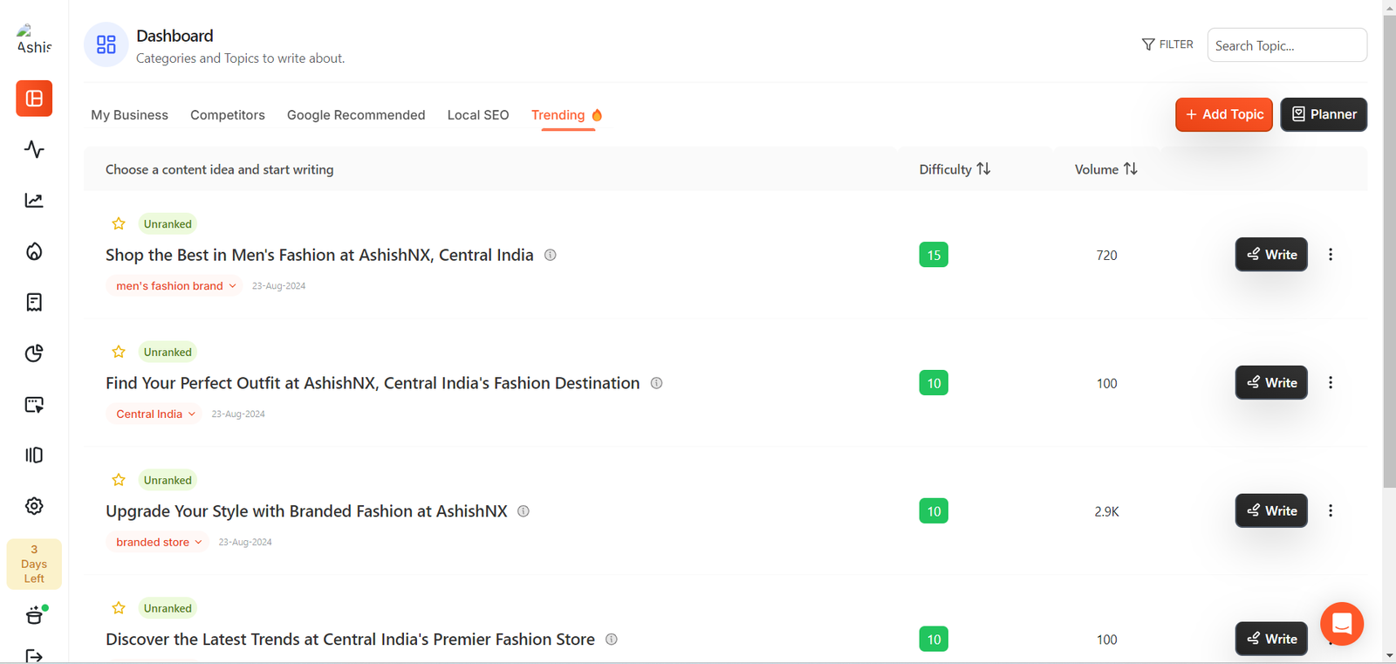Click Write for Discover the Latest Trends

click(x=1271, y=640)
